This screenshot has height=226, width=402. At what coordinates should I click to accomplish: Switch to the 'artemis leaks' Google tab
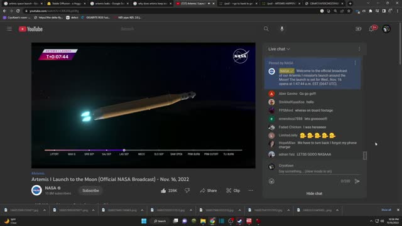pyautogui.click(x=109, y=4)
